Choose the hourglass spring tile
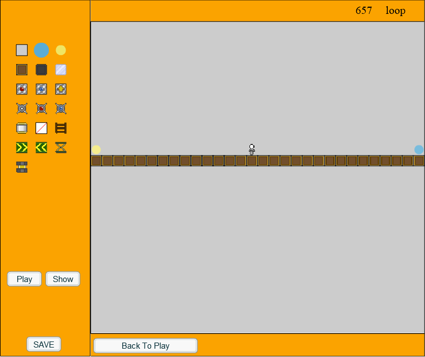The image size is (425, 357). [61, 148]
